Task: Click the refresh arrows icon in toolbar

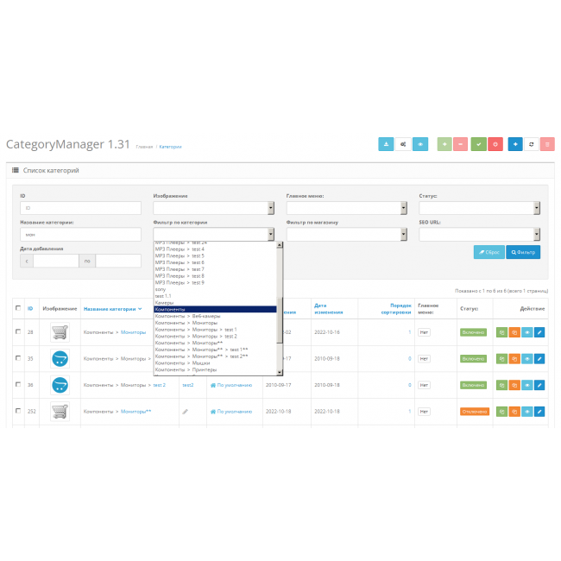Action: coord(531,145)
